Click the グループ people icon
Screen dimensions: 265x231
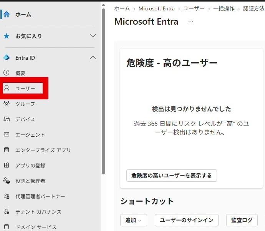coord(7,104)
